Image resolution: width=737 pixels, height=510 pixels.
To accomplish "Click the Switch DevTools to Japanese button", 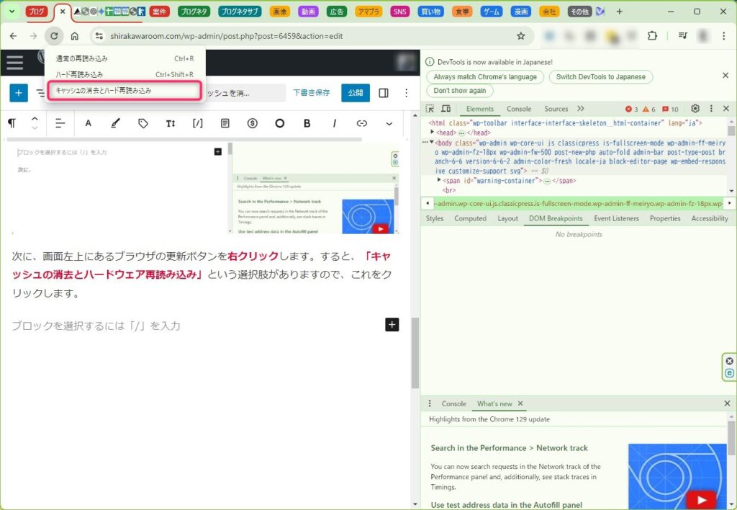I will pos(600,77).
